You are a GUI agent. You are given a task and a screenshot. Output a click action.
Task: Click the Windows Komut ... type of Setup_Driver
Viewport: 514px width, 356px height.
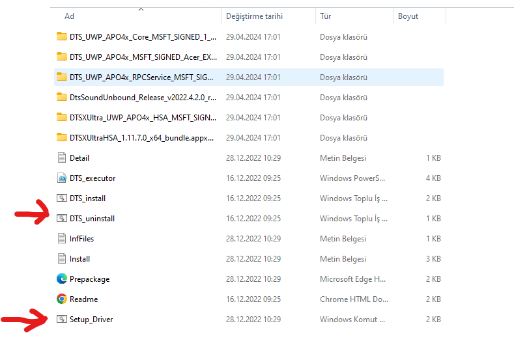[x=352, y=320]
